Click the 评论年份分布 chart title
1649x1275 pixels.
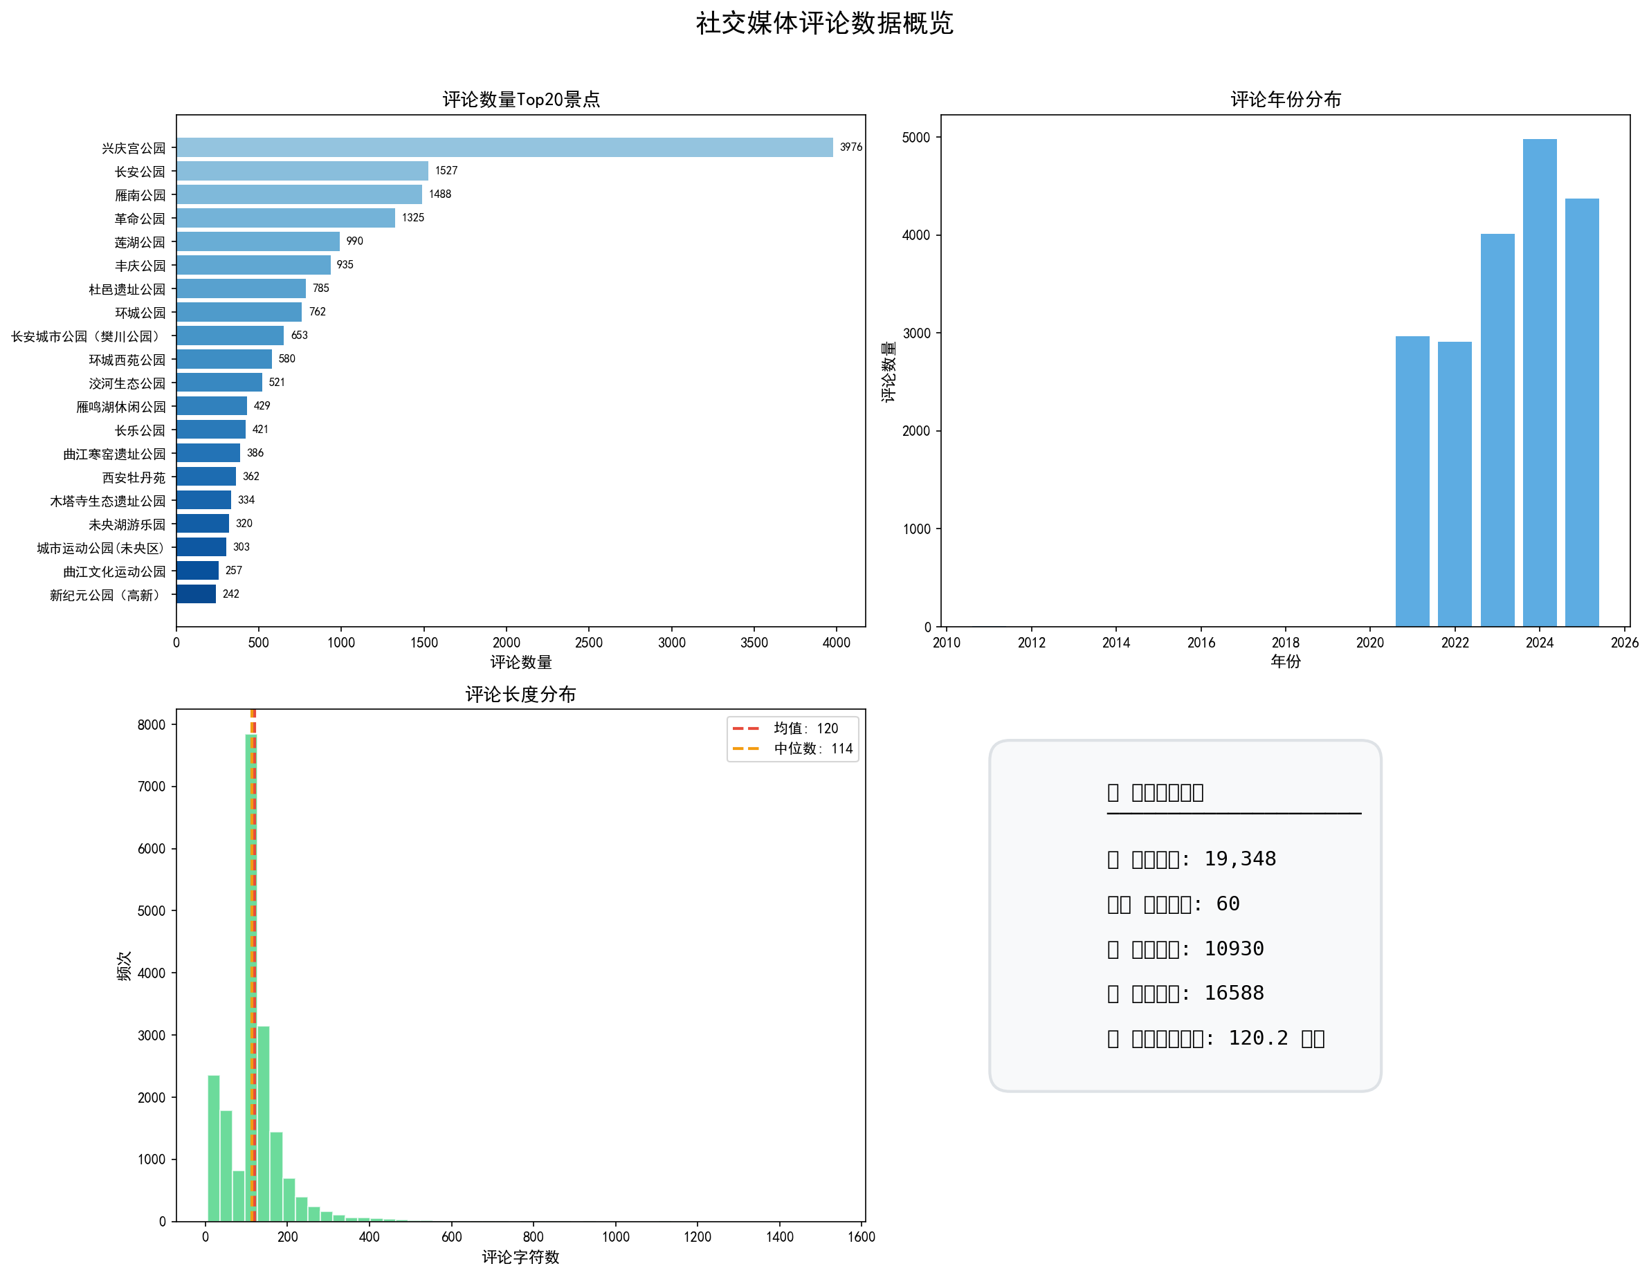point(1285,100)
